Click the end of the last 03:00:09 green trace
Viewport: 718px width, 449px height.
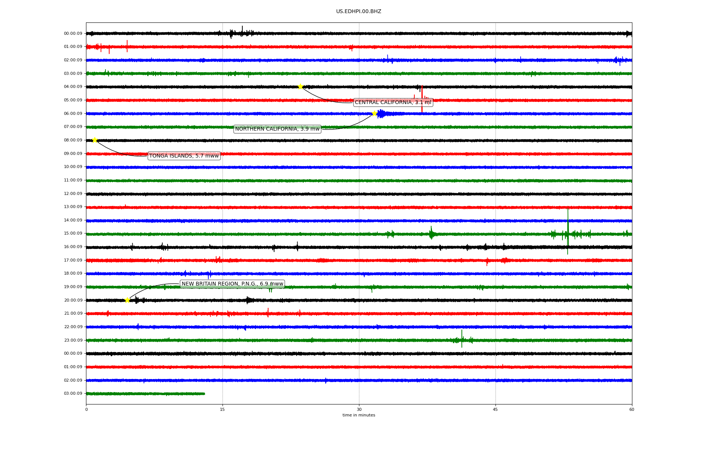204,394
